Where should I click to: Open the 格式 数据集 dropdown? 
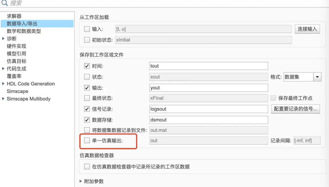click(x=302, y=77)
